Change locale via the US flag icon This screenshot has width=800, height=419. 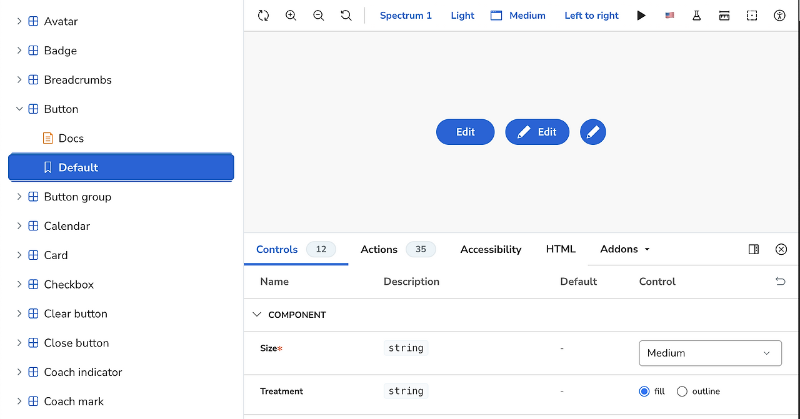[669, 15]
